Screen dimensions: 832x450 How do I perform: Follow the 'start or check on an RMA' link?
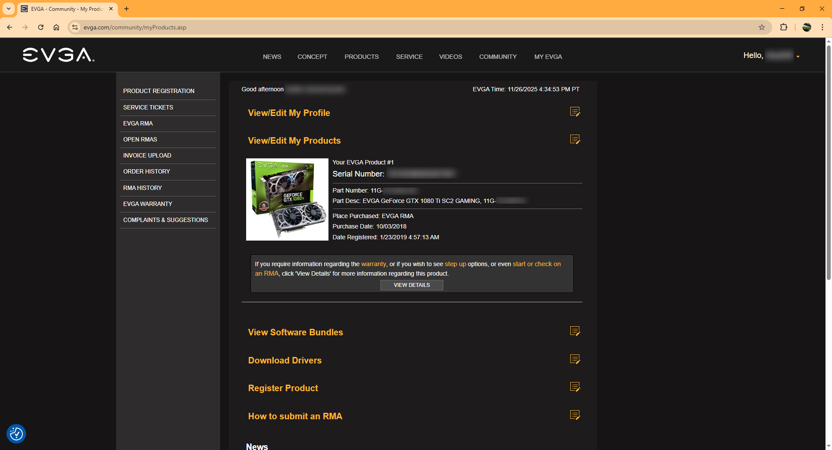(536, 264)
